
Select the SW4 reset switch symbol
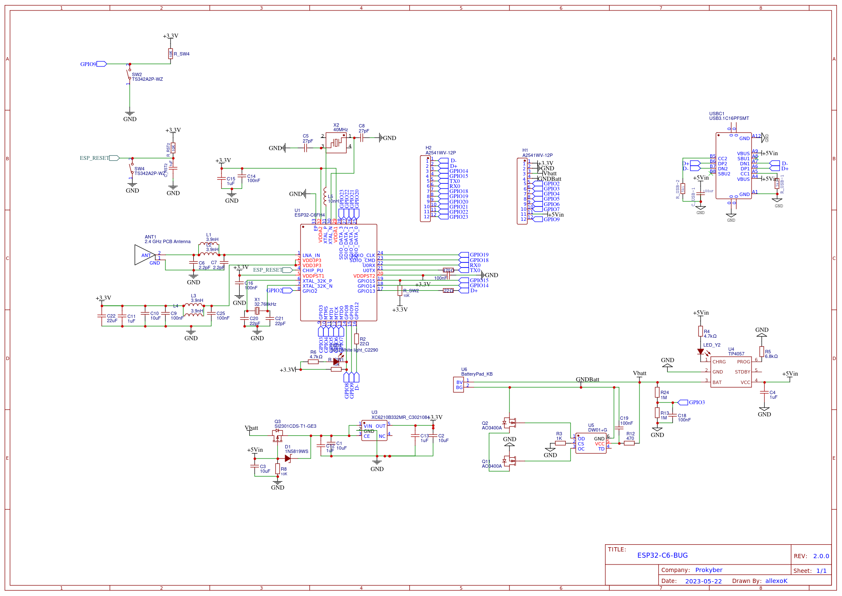coord(132,168)
